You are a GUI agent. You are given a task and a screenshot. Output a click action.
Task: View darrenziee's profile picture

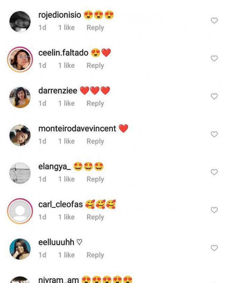(x=20, y=97)
